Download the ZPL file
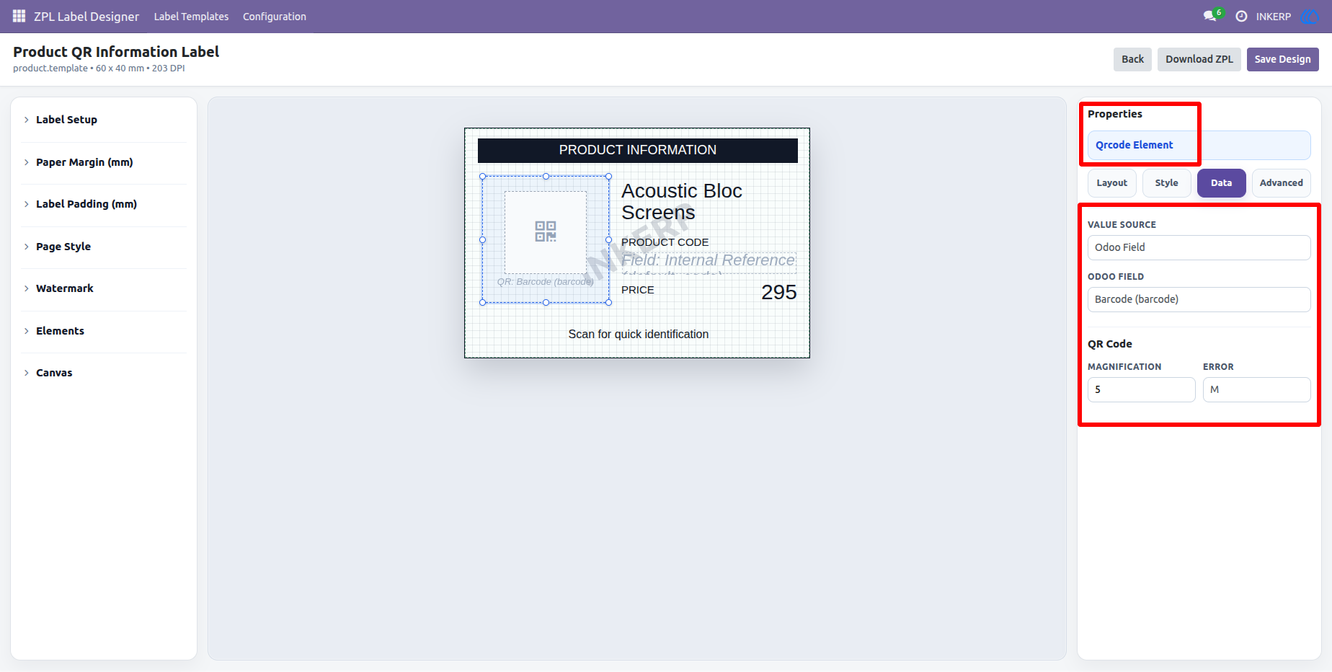Screen dimensions: 1332x672 (1199, 59)
